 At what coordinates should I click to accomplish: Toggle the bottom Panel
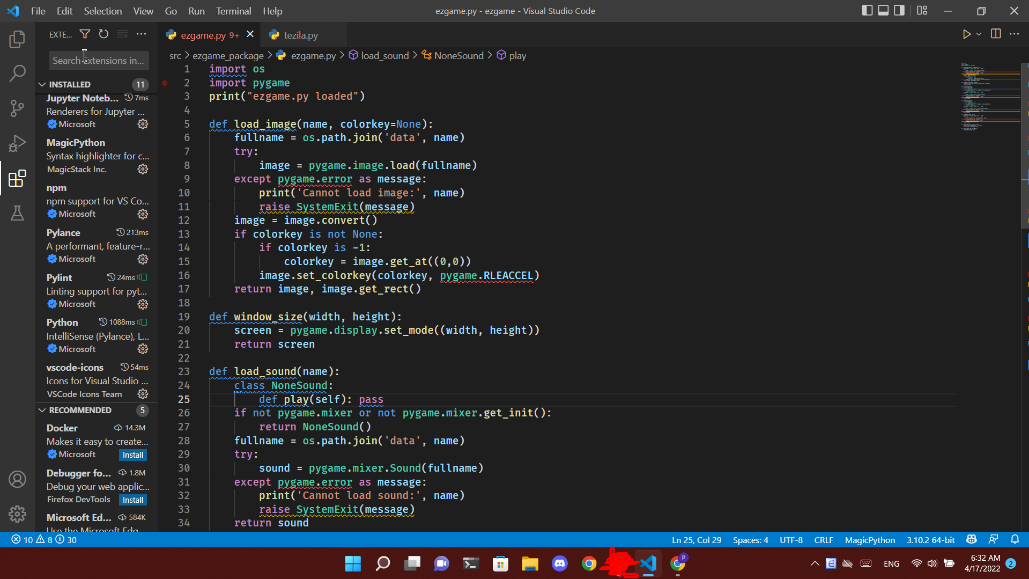tap(883, 11)
